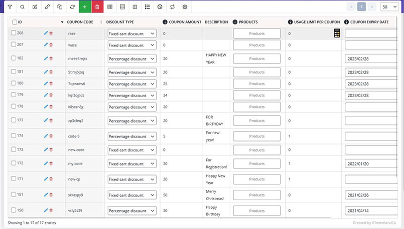
Task: Click the expiry date field for coupon 181
Action: tap(373, 71)
